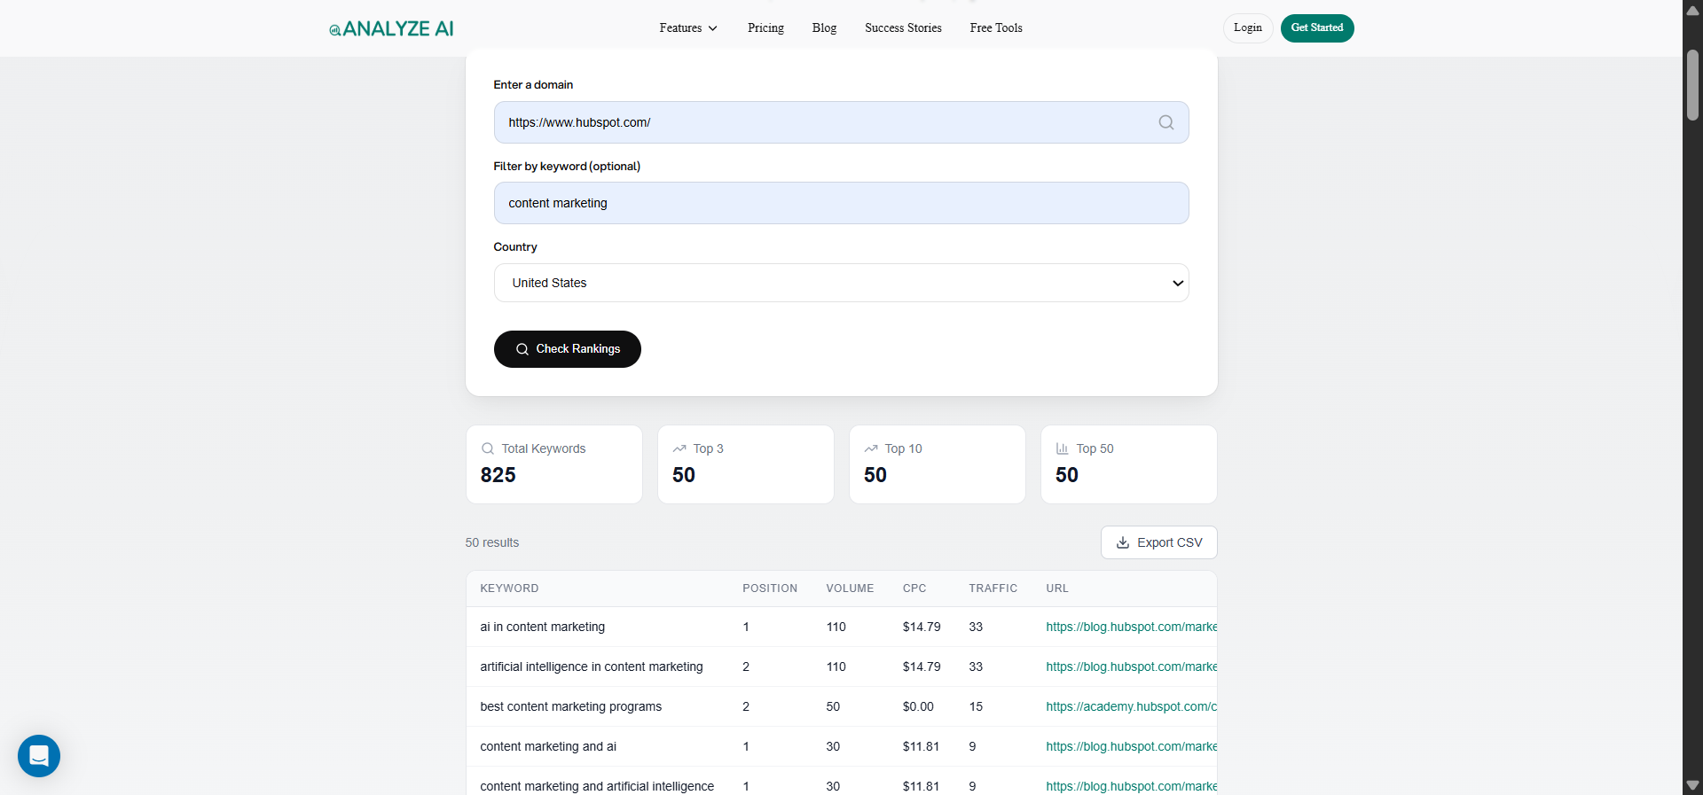Click the Top 3 trend icon
This screenshot has height=795, width=1703.
[679, 448]
